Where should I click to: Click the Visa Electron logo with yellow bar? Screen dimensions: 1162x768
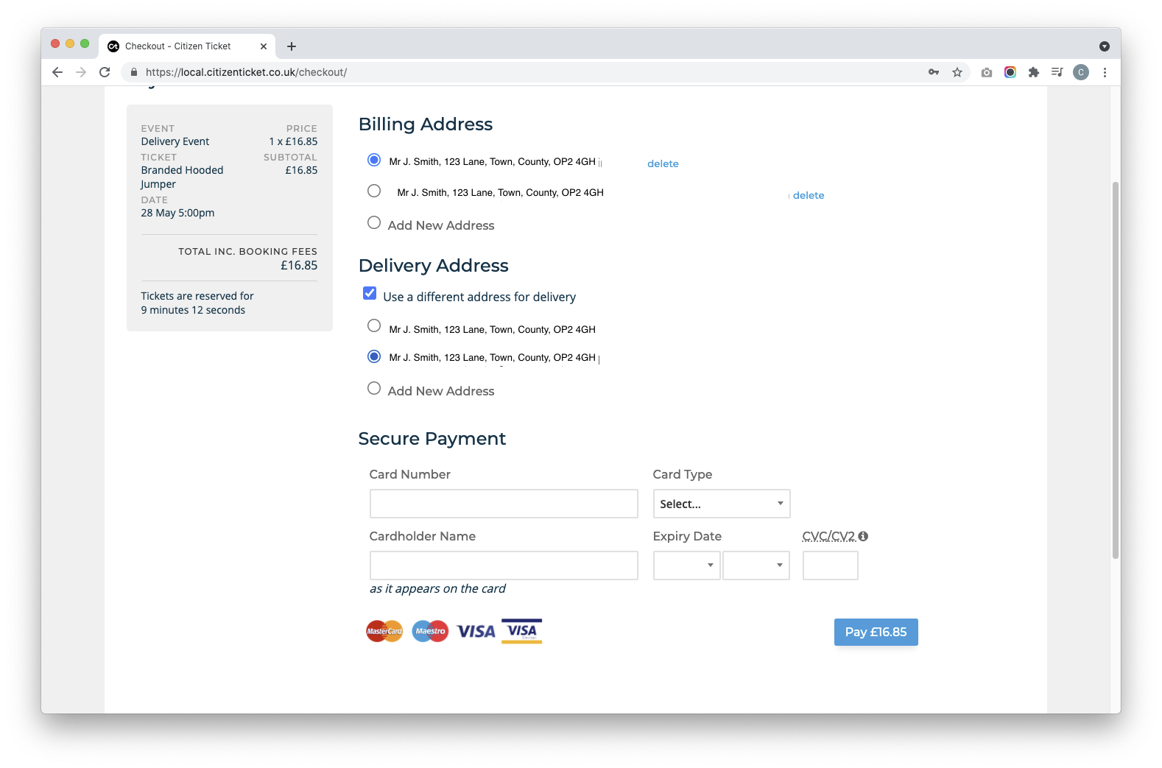coord(522,631)
